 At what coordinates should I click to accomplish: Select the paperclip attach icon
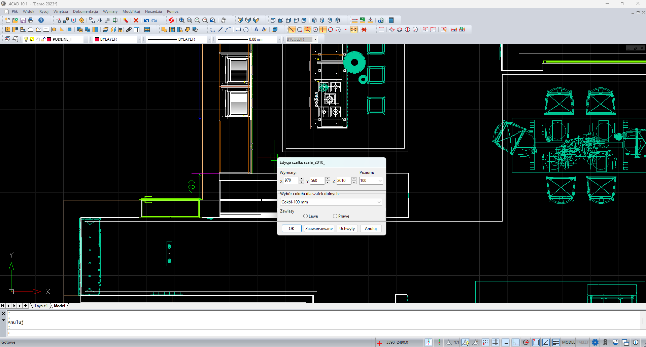pyautogui.click(x=129, y=30)
